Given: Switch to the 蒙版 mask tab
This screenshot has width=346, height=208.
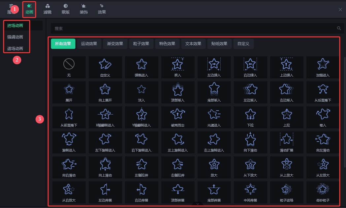Looking at the screenshot, I should tap(66, 9).
